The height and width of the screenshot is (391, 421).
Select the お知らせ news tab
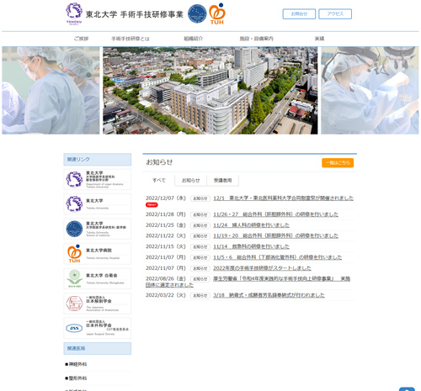coord(190,180)
